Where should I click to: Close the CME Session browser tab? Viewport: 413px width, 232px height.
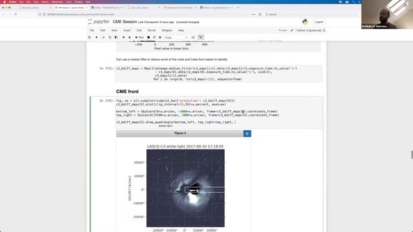point(86,8)
